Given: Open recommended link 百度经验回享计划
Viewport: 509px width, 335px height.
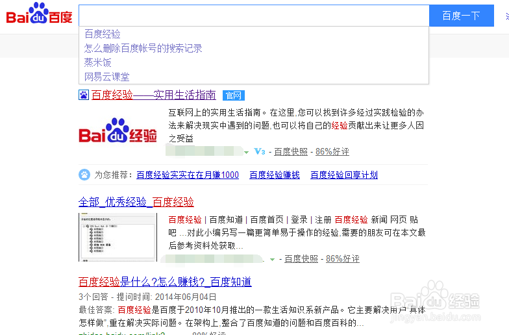Looking at the screenshot, I should click(x=344, y=175).
